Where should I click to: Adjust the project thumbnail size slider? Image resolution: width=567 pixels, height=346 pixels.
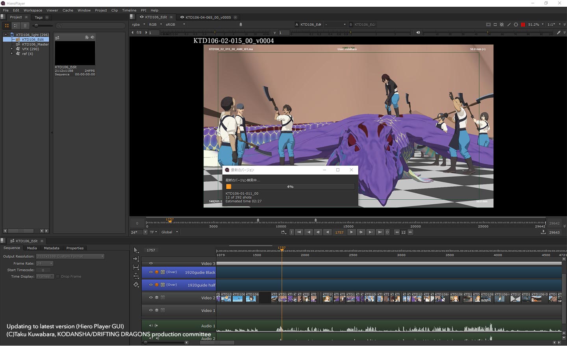(36, 26)
